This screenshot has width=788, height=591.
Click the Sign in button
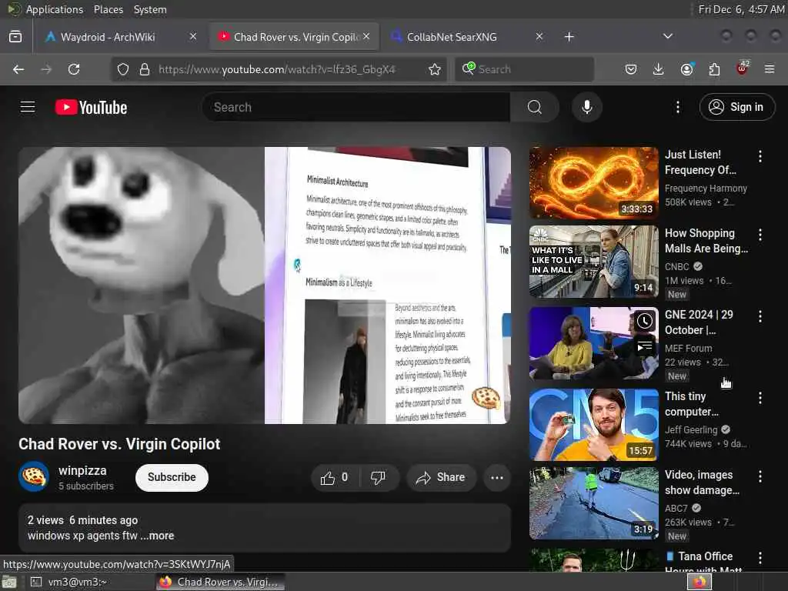point(736,106)
